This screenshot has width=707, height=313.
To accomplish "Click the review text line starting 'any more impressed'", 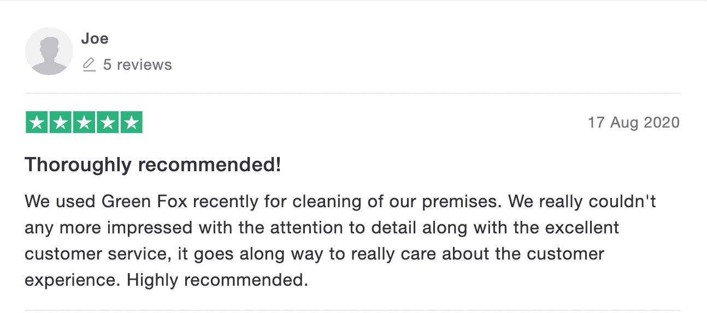I will 322,228.
